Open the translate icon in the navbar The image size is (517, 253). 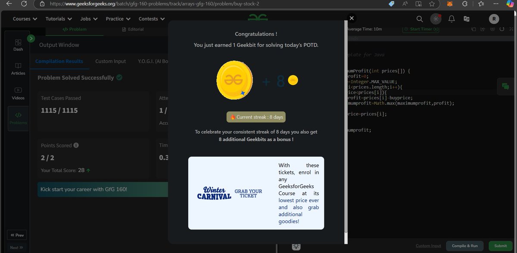tap(466, 19)
